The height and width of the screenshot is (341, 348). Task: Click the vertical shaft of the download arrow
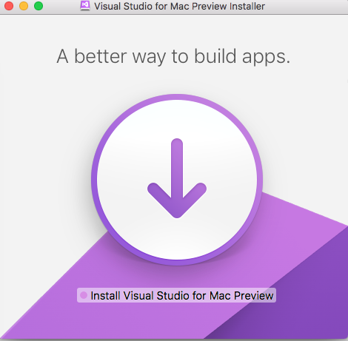[177, 168]
